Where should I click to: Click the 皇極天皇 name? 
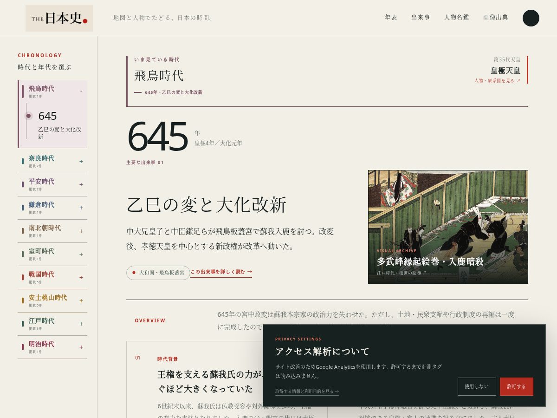point(505,71)
